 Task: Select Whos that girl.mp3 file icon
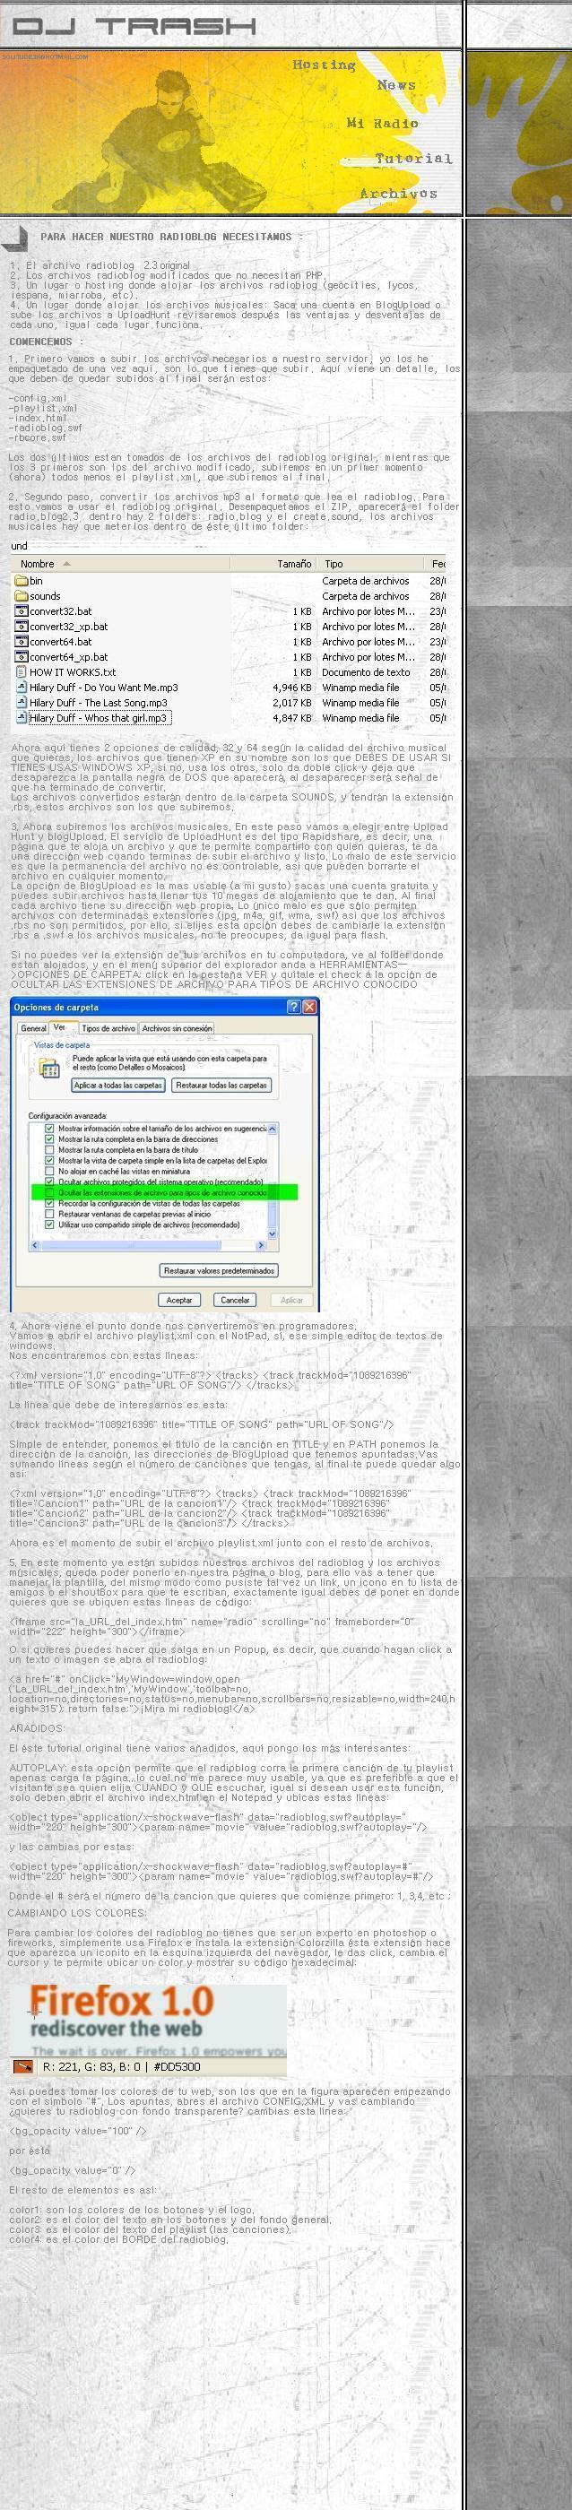coord(22,718)
